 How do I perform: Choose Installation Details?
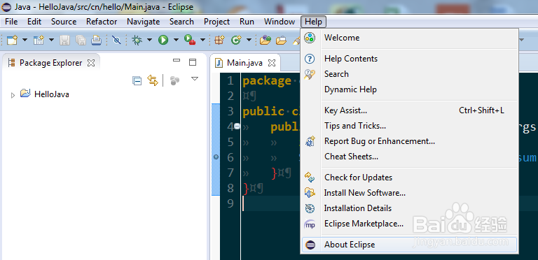pyautogui.click(x=409, y=208)
